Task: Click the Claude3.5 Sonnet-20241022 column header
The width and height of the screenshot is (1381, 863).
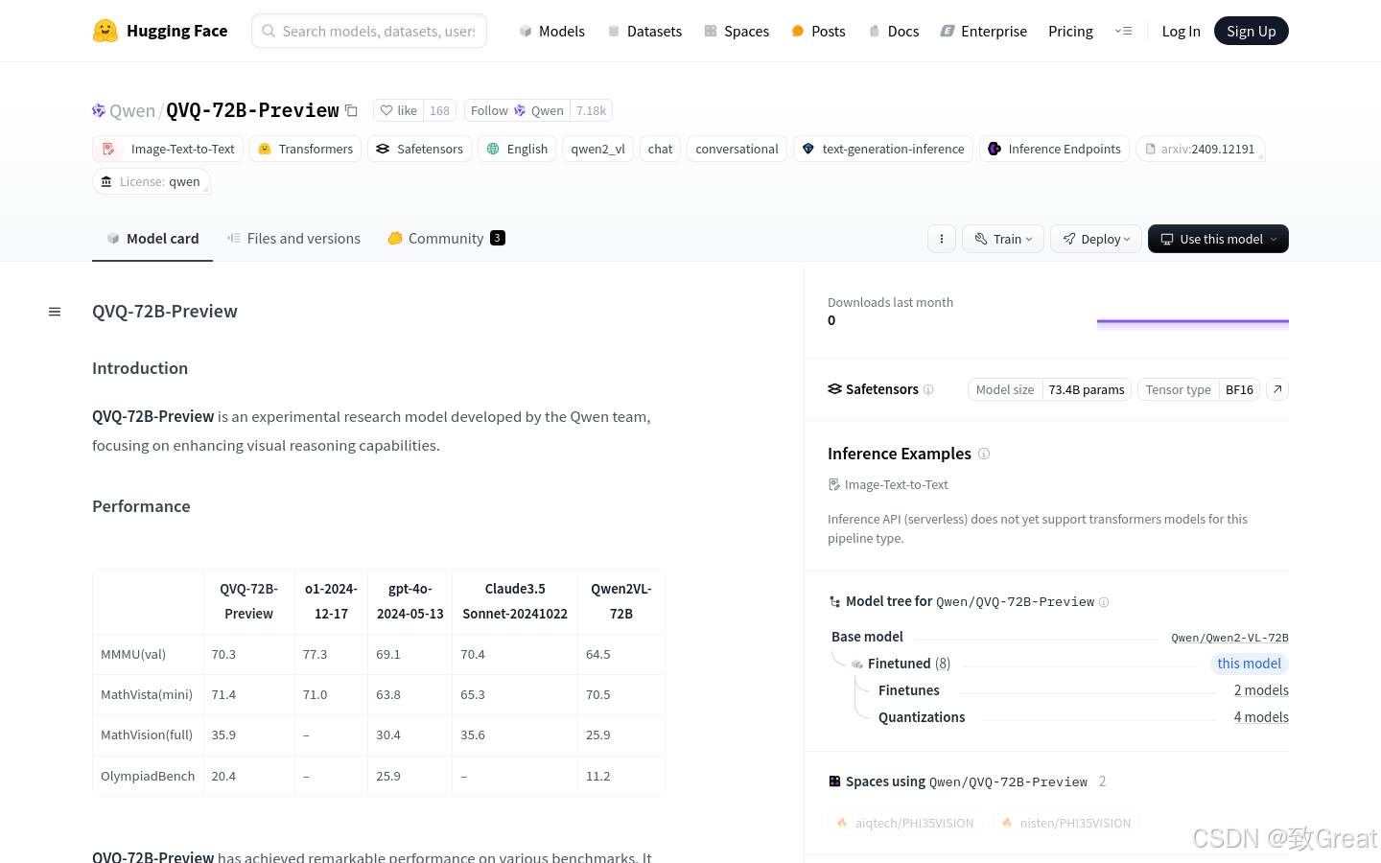Action: [515, 601]
